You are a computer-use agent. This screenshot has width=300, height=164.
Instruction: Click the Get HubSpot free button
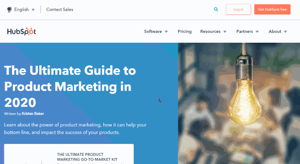click(x=272, y=9)
